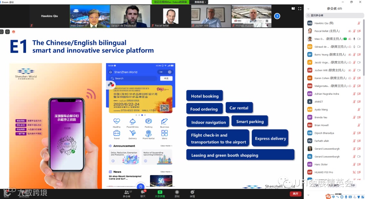The image size is (365, 199).
Task: Click the Plant Rental icon in shared app
Action: pyautogui.click(x=148, y=133)
